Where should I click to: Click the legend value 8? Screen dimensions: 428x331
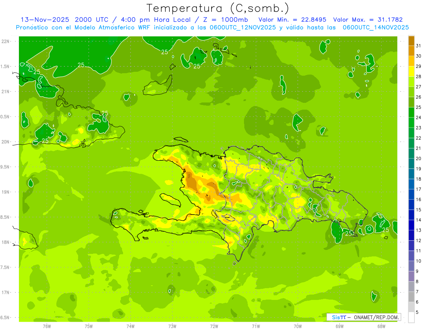(x=417, y=282)
